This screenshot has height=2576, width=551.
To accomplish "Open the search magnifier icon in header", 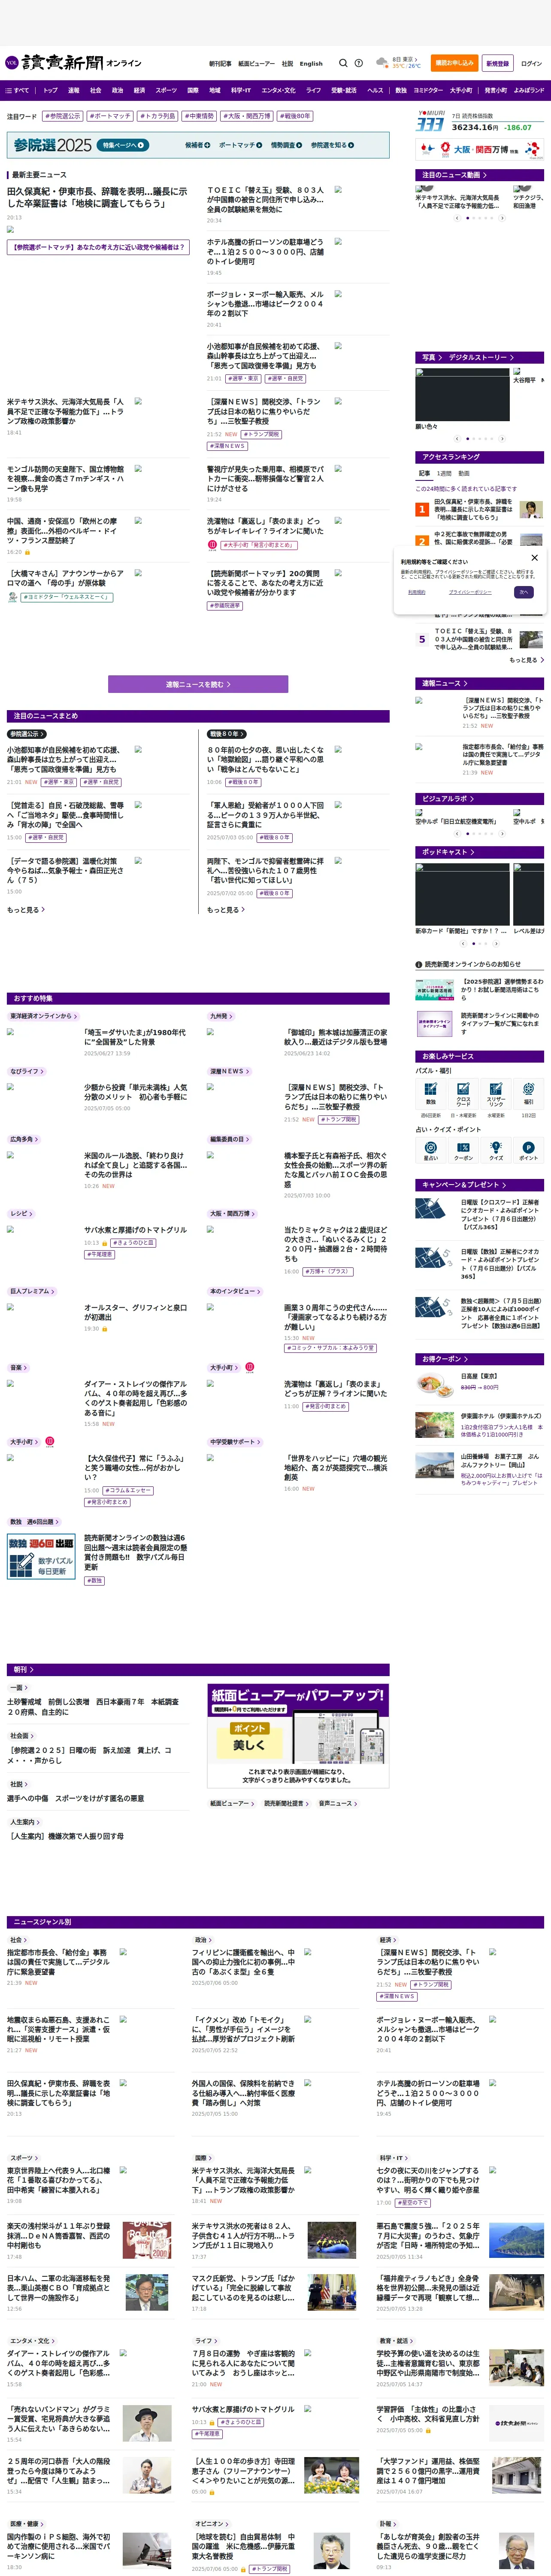I will coord(343,63).
